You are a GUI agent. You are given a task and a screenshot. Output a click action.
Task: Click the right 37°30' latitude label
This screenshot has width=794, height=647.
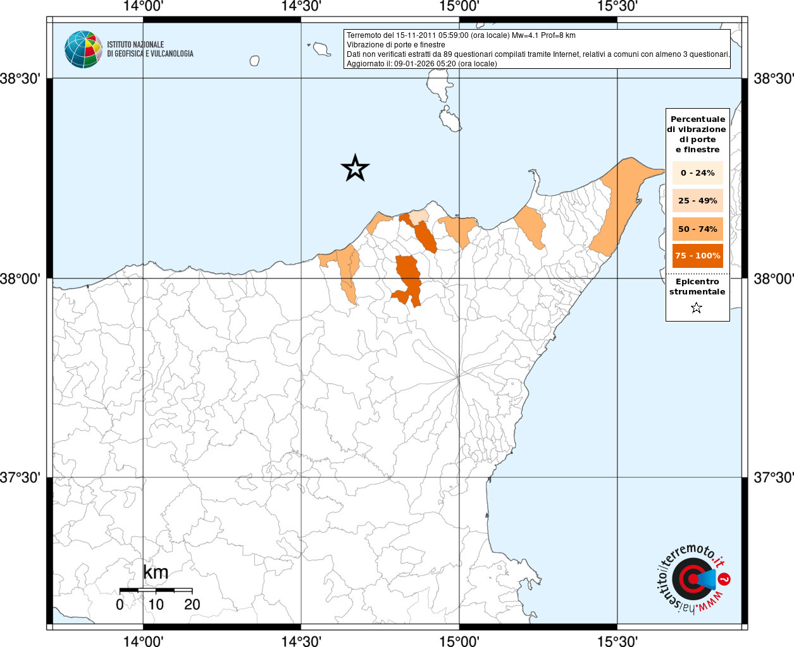[x=773, y=478]
